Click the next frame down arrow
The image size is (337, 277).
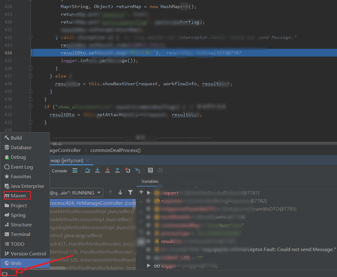coord(120,192)
